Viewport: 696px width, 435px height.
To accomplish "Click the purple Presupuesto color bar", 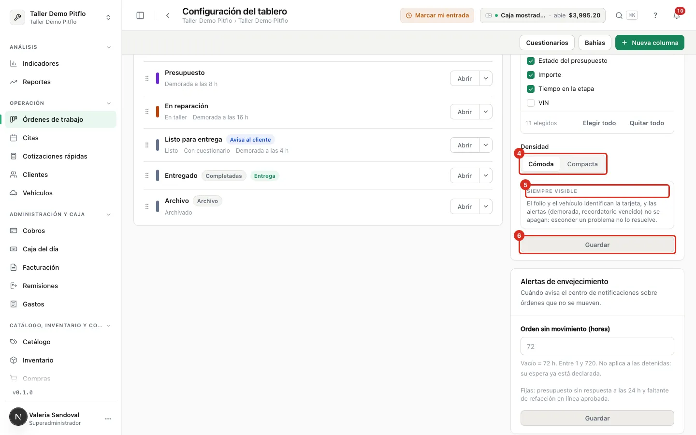I will click(x=158, y=78).
